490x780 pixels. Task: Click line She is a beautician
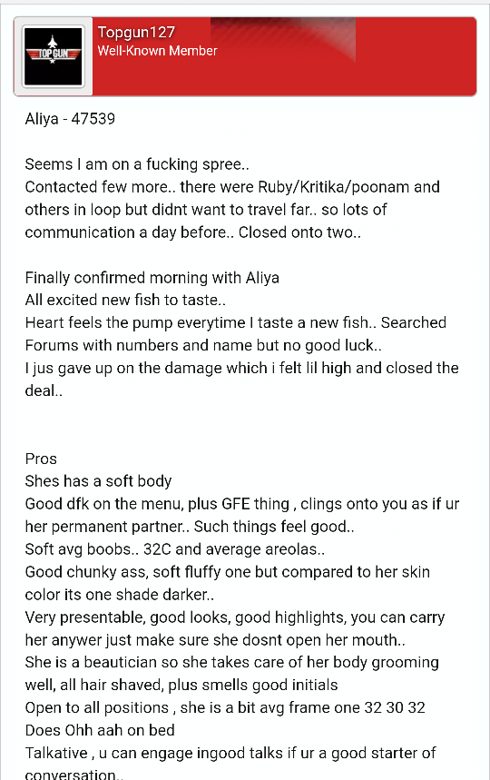click(x=231, y=663)
